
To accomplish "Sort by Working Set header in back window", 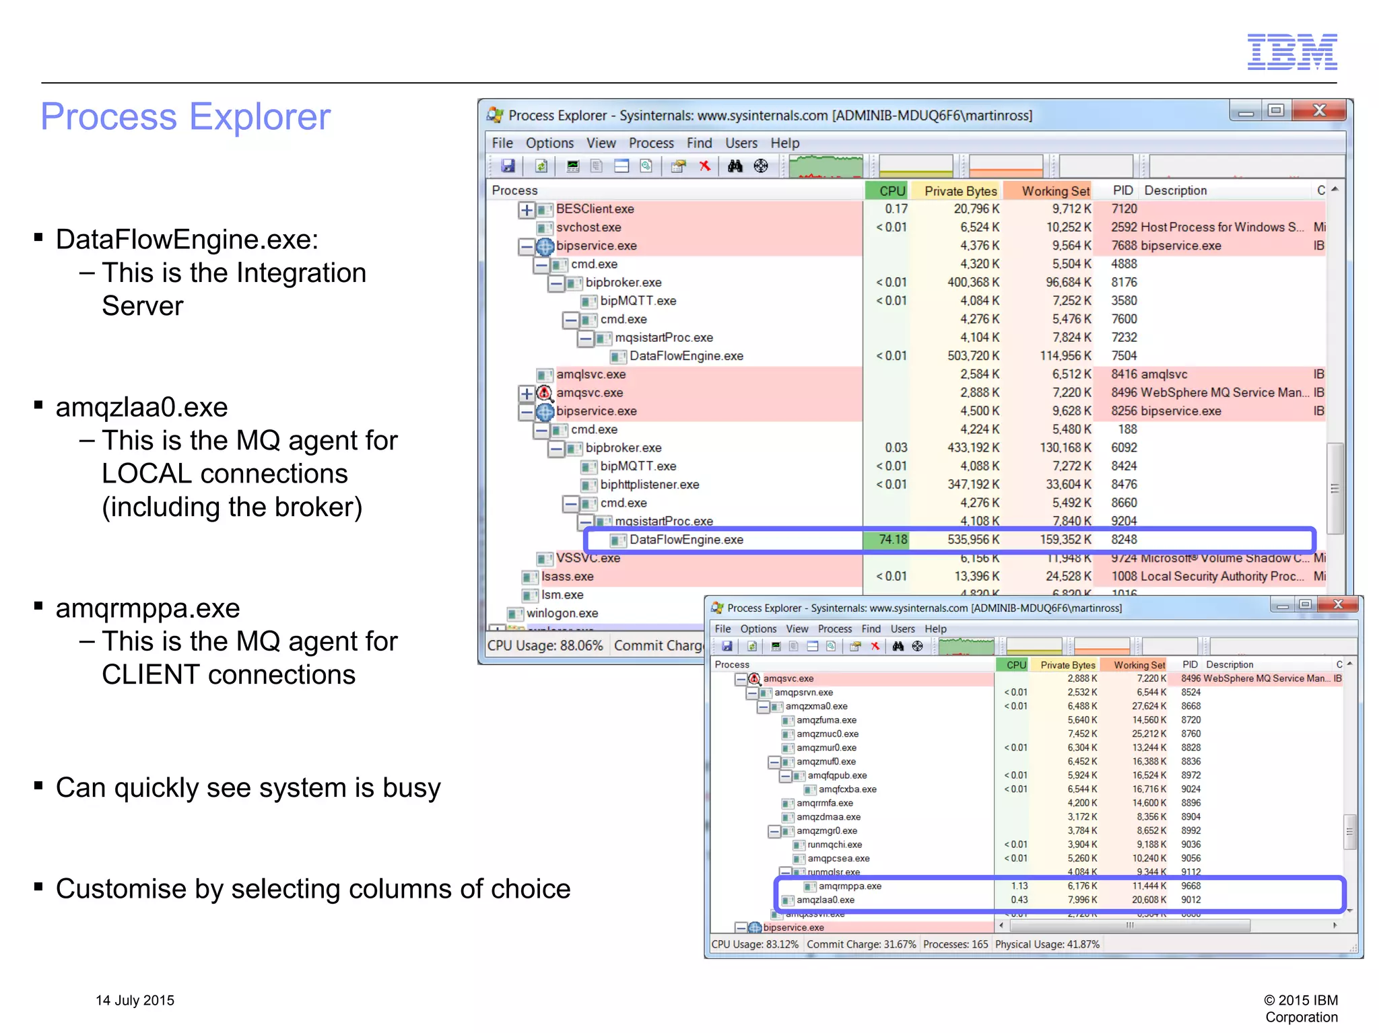I will (1048, 191).
